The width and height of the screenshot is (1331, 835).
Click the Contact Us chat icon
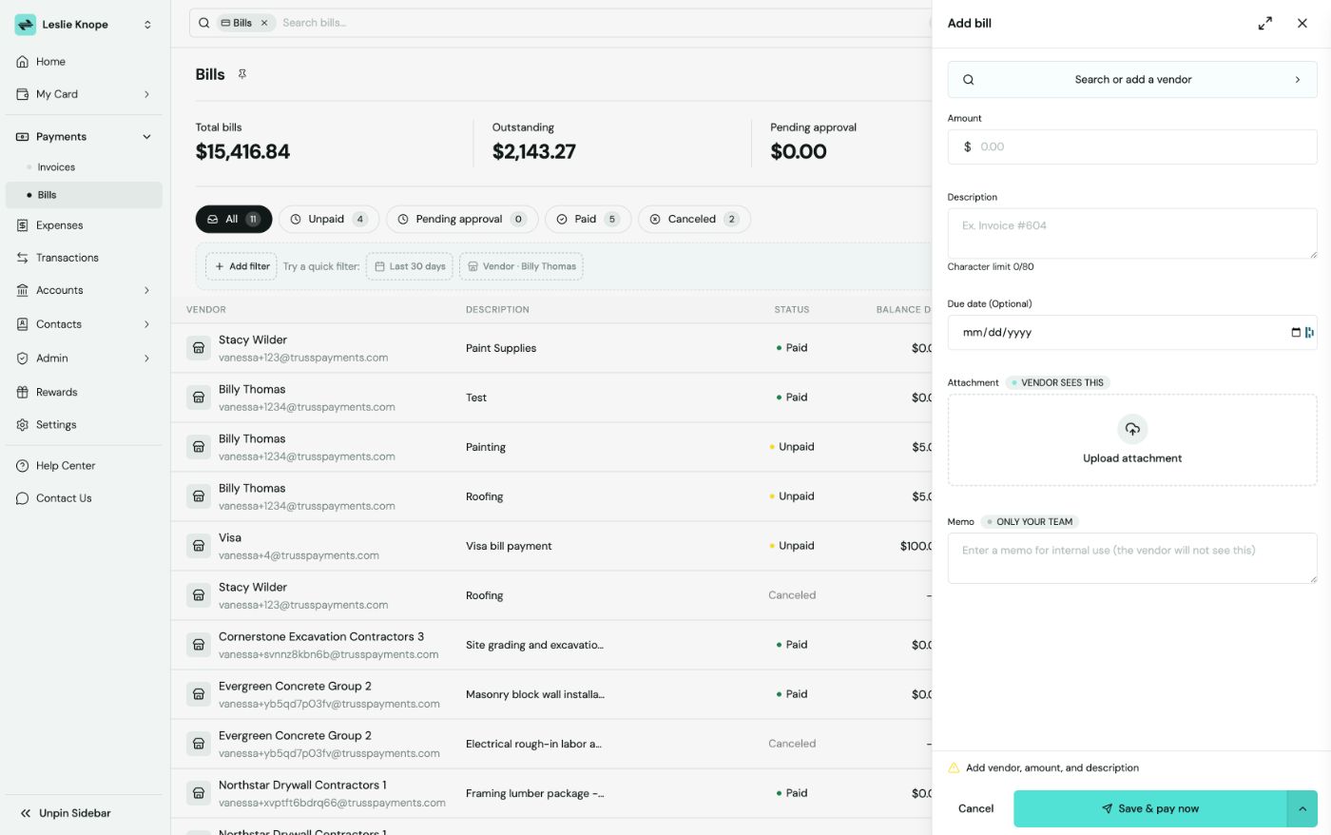[x=23, y=498]
